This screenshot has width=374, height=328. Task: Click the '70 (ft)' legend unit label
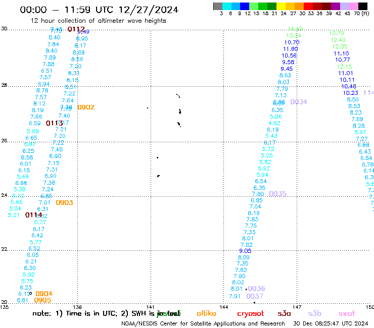click(361, 13)
